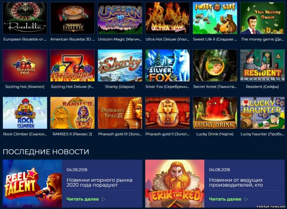Select the Sizzling Hot fruit thumbnail

pyautogui.click(x=25, y=65)
